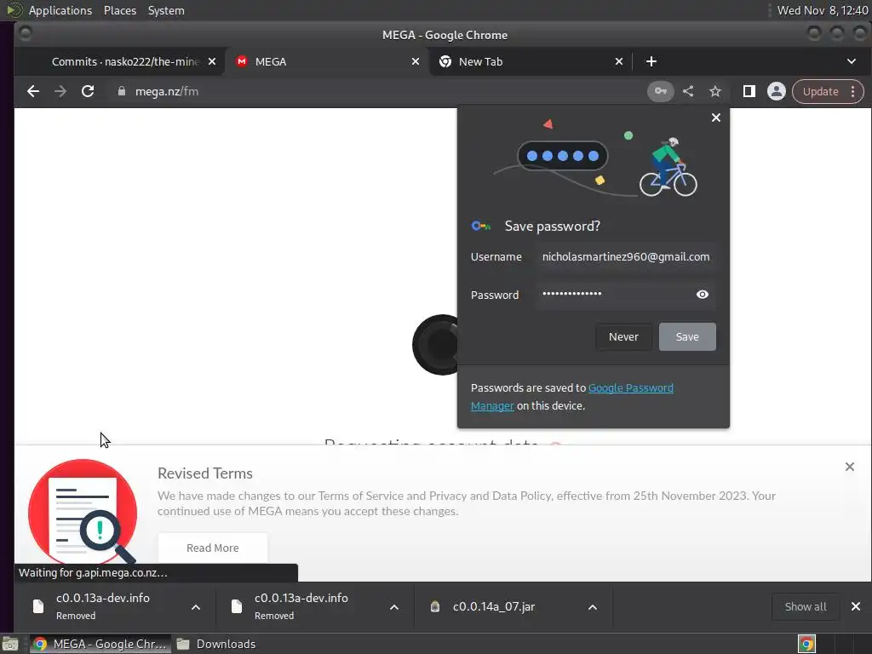The height and width of the screenshot is (654, 872).
Task: Open the password key icon in address bar
Action: [661, 91]
